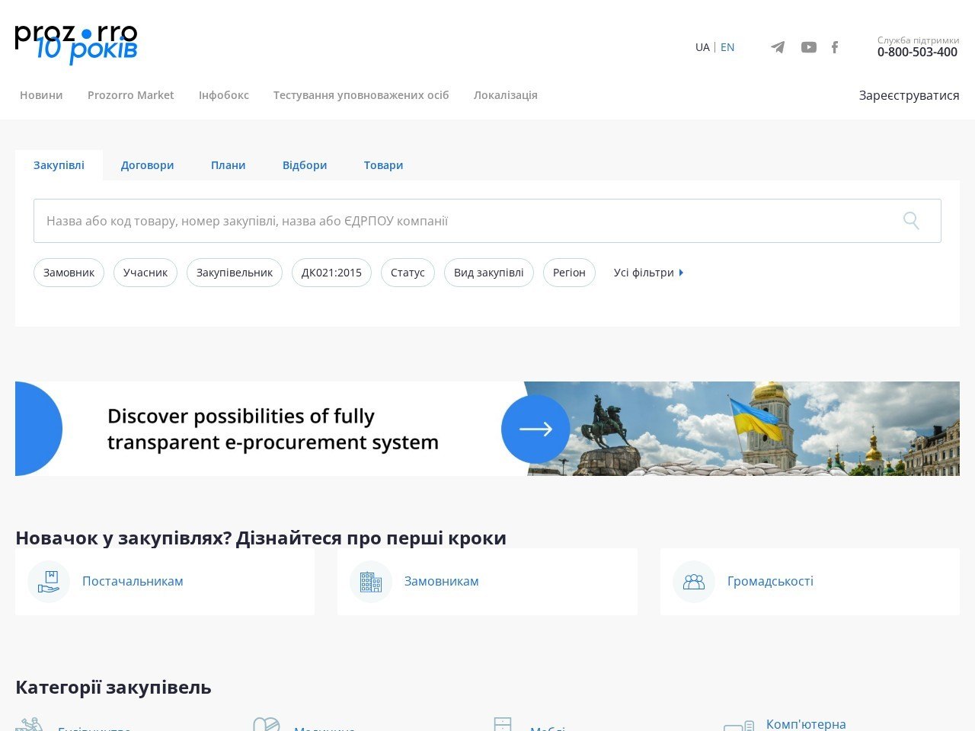Viewport: 975px width, 731px height.
Task: Switch to the Товари tab
Action: 383,165
